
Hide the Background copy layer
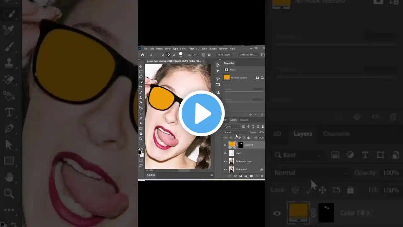point(225,161)
